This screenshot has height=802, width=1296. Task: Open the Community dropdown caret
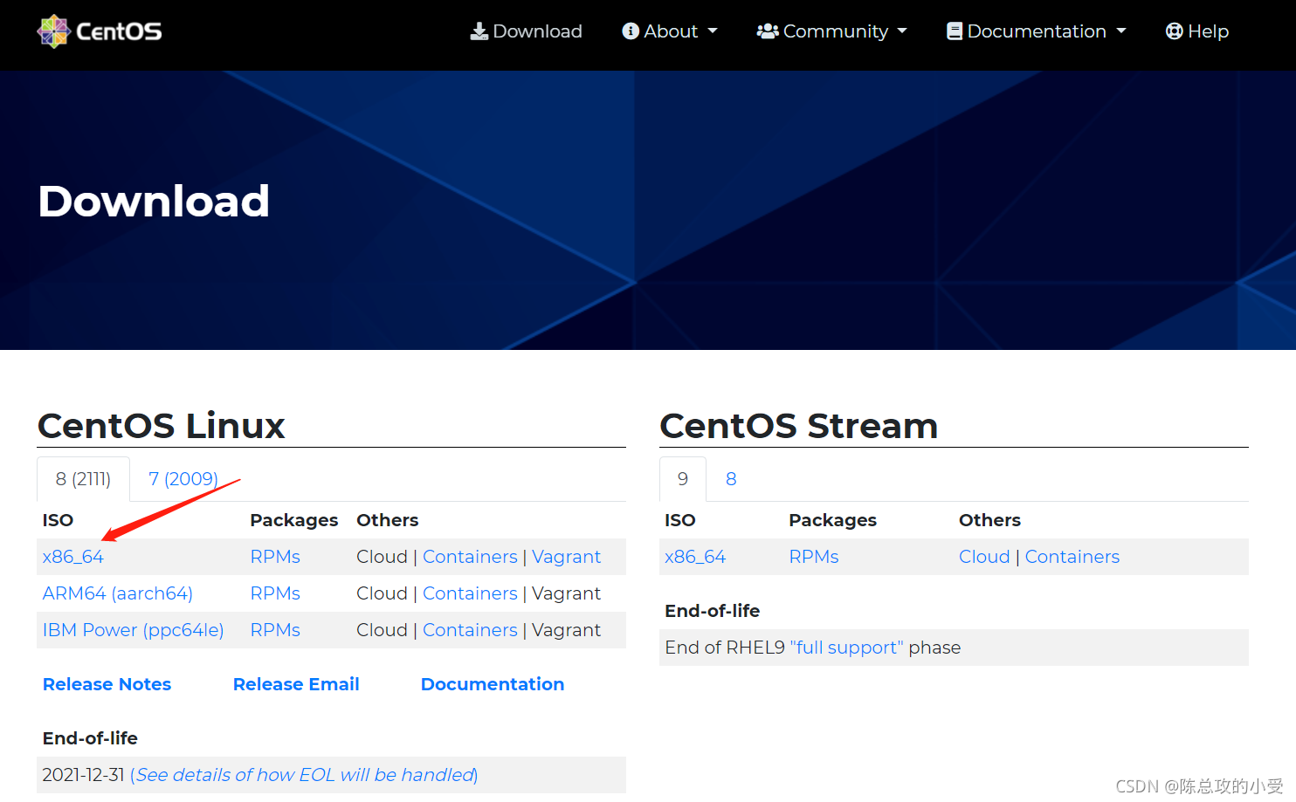pos(902,31)
